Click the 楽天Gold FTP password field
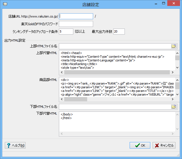This screenshot has width=182, height=159. (76, 24)
